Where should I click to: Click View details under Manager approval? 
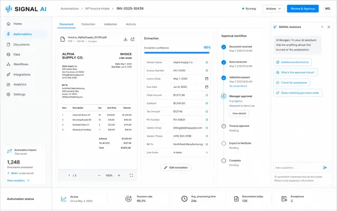click(x=239, y=114)
